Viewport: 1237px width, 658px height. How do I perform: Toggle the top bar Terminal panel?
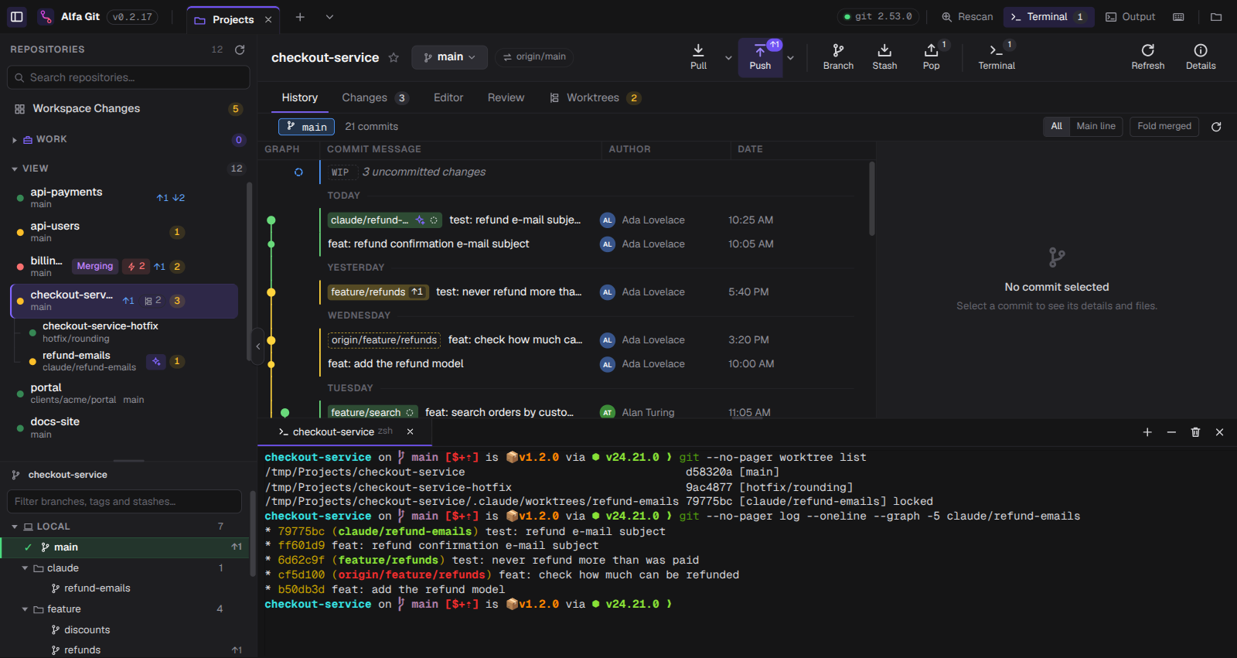[x=1048, y=17]
